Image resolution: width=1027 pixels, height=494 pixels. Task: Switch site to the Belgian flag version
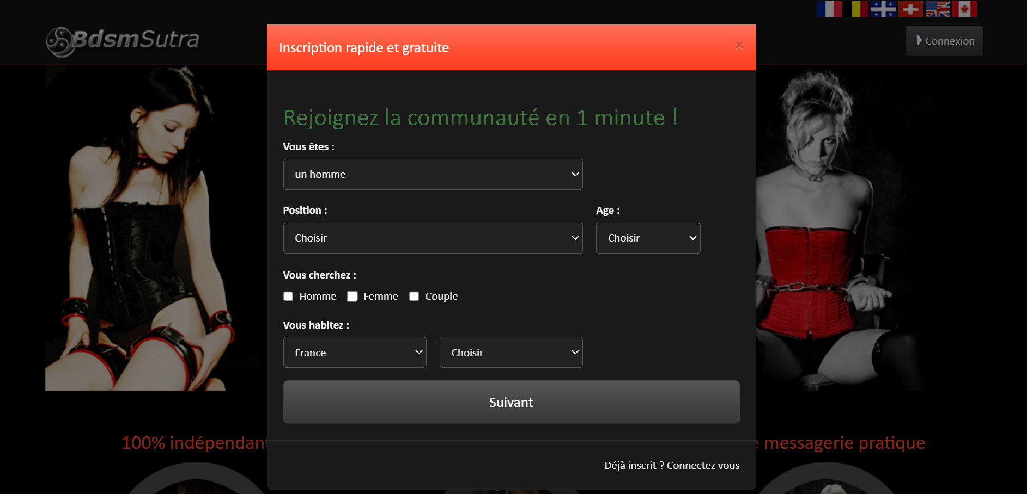856,9
